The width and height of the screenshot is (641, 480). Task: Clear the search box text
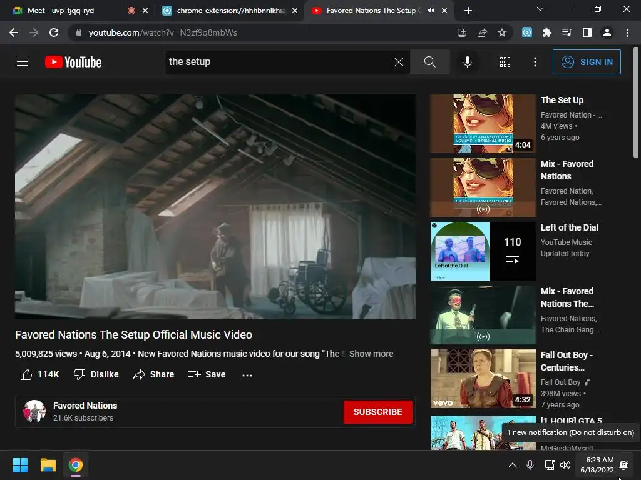coord(398,62)
